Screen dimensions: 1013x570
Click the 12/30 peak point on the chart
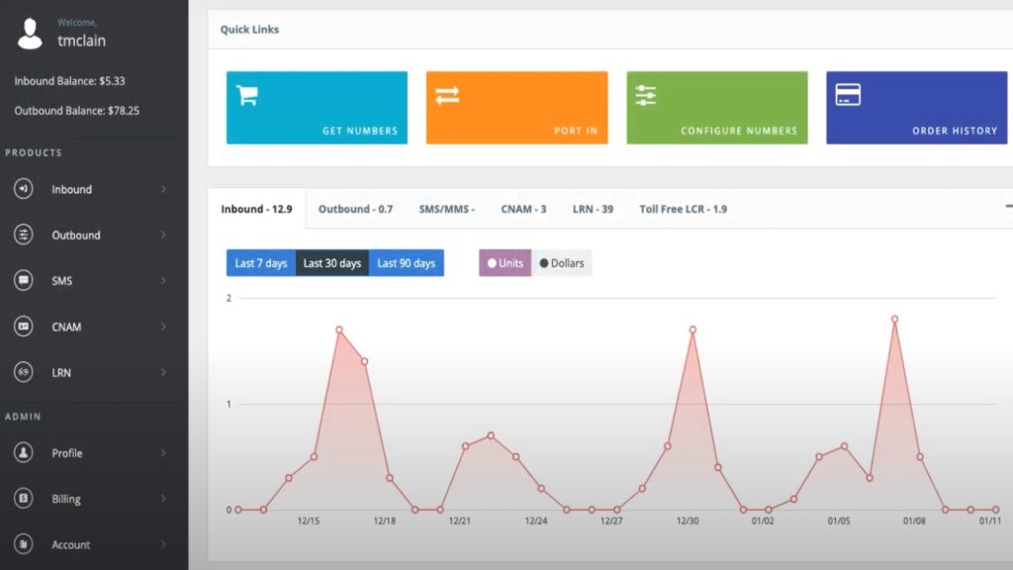pos(691,330)
